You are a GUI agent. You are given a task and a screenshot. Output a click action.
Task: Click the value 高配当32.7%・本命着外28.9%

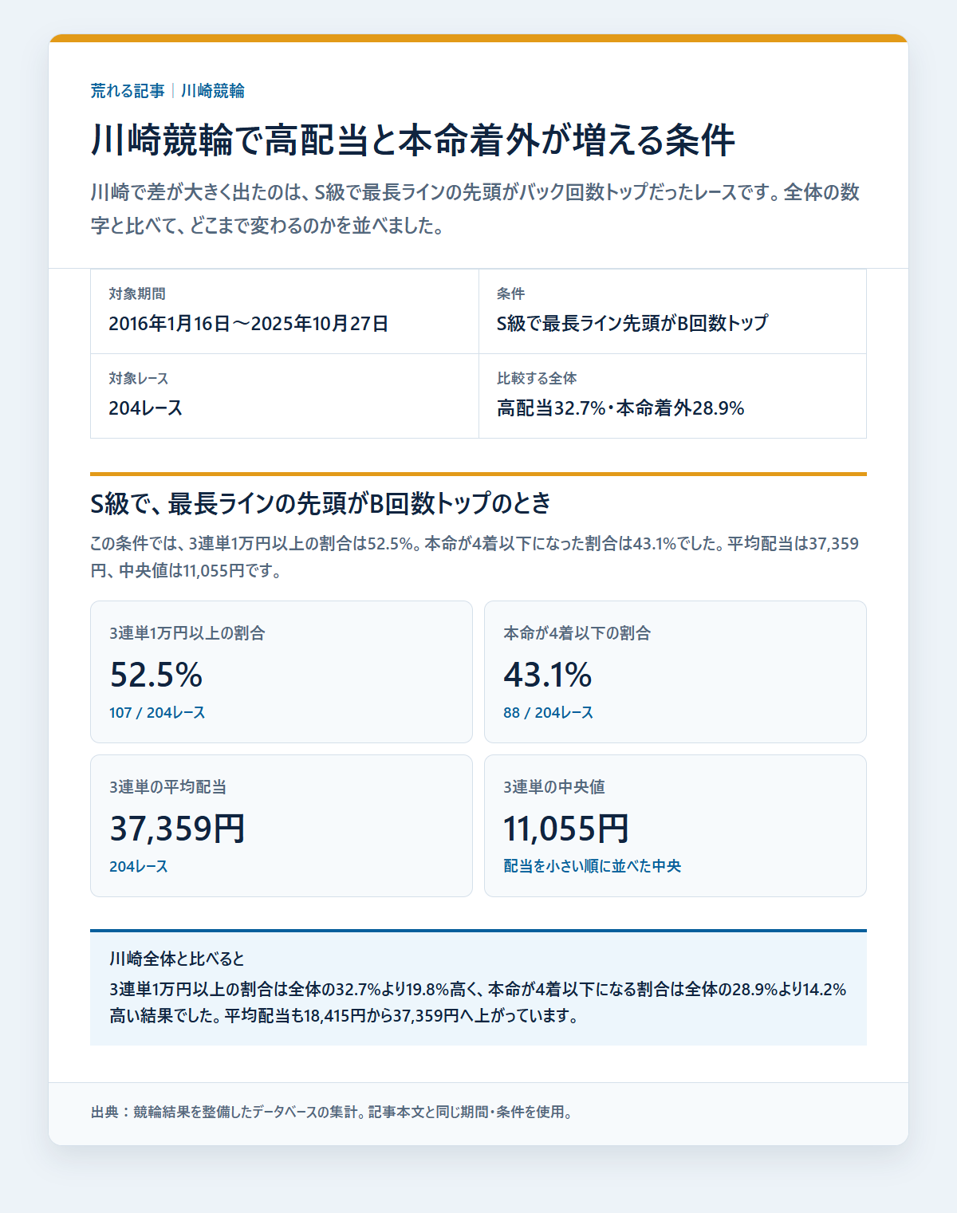620,408
